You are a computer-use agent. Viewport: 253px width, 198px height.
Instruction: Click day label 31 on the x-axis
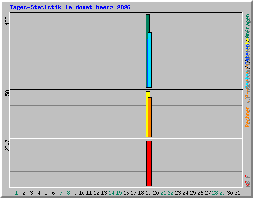tap(237, 193)
